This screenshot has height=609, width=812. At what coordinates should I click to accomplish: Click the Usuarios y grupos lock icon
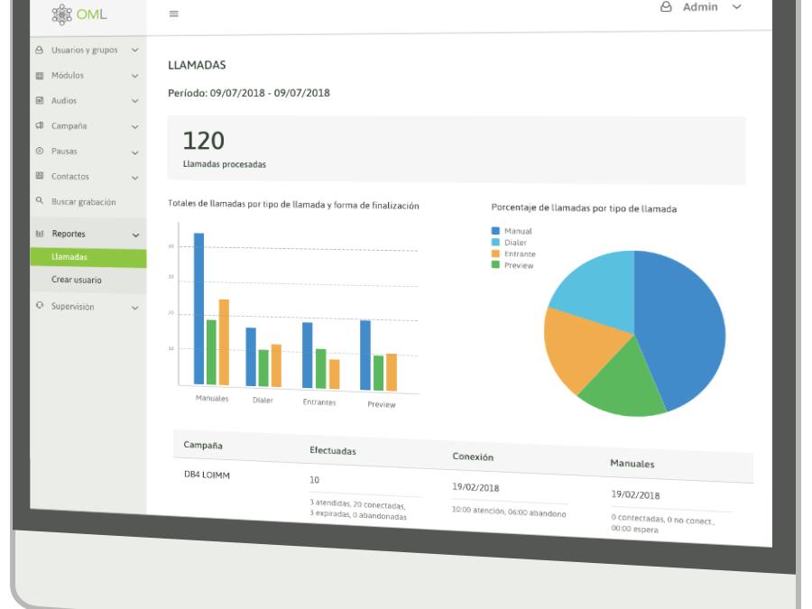(40, 51)
